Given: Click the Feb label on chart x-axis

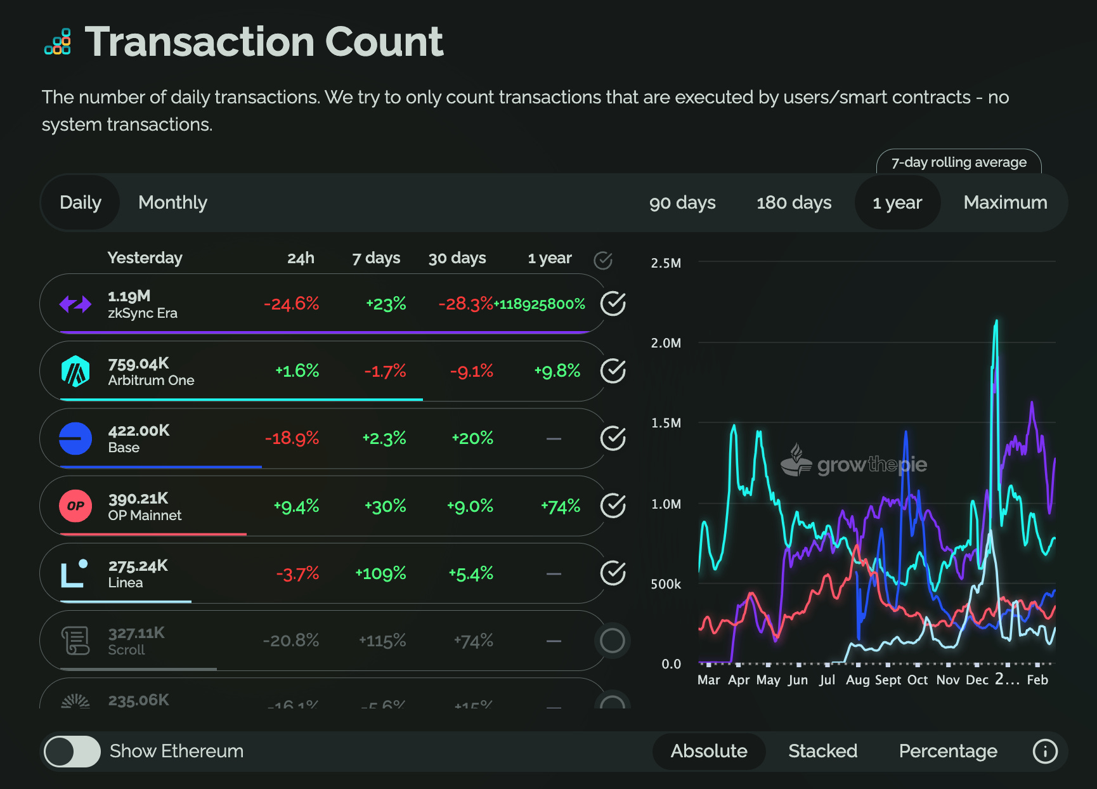Looking at the screenshot, I should [1037, 681].
